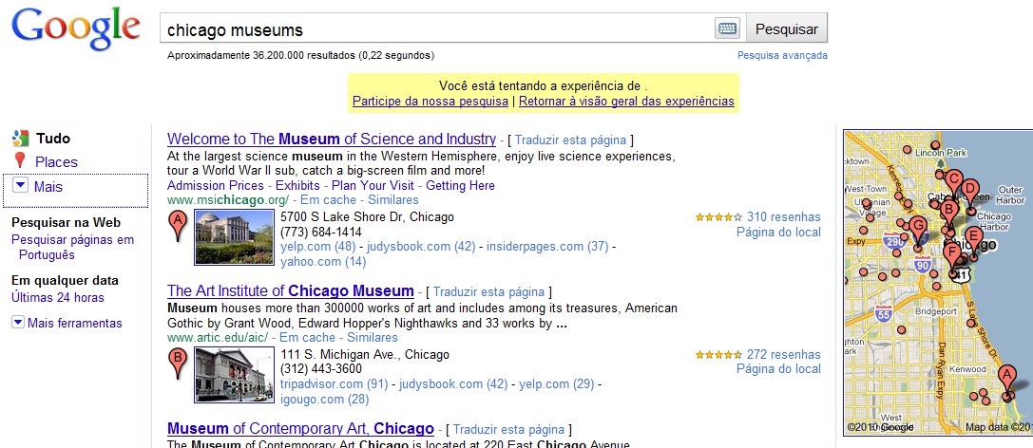The height and width of the screenshot is (448, 1033).
Task: Open Página do local for Art Institute
Action: [x=778, y=369]
